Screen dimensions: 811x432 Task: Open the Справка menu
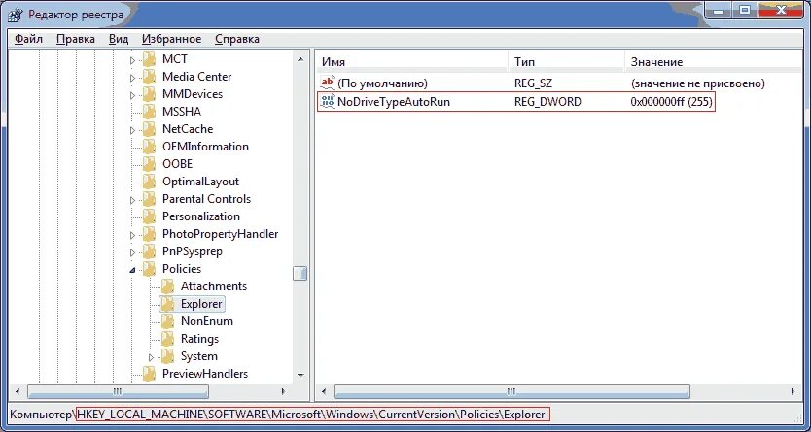pyautogui.click(x=237, y=39)
